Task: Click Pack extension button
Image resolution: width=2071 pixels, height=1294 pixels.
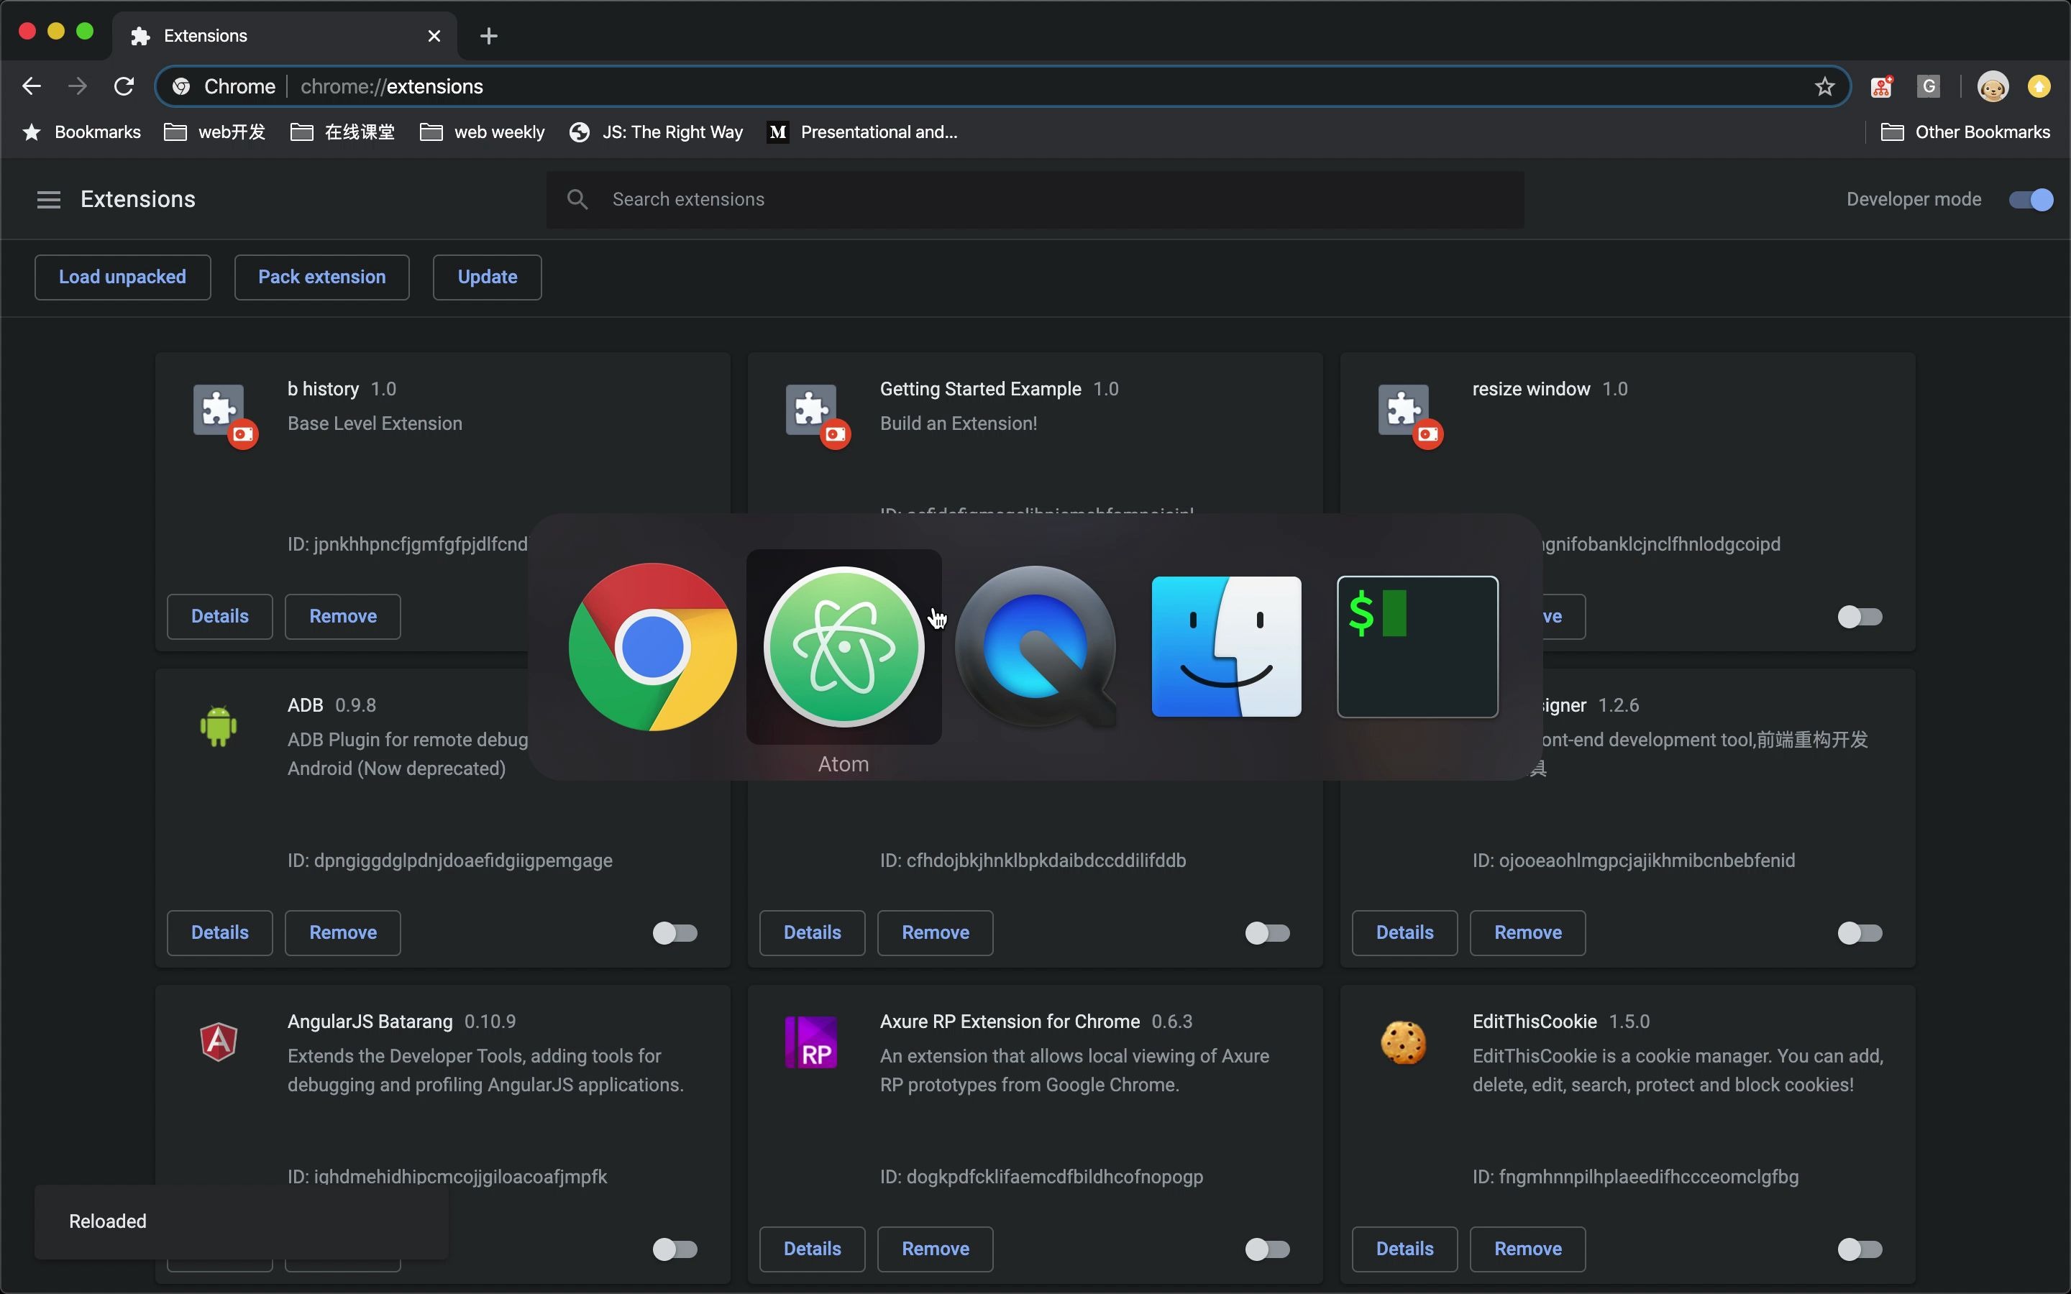Action: pos(321,277)
